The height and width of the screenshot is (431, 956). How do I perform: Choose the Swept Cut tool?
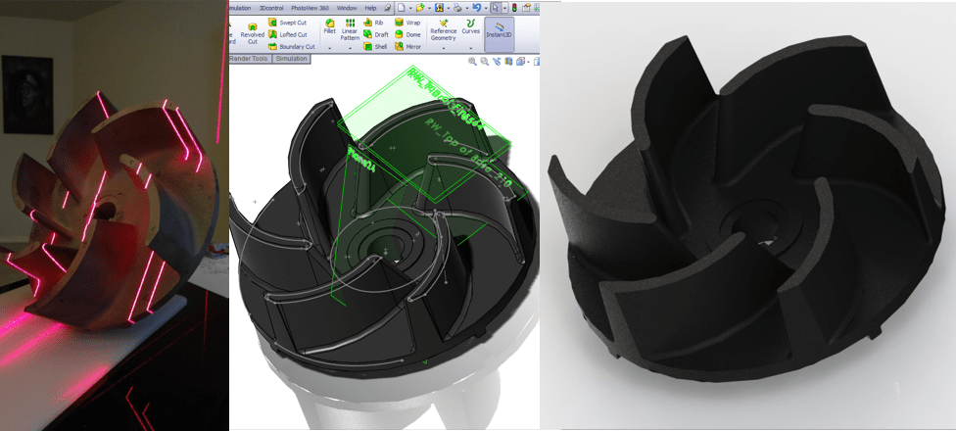tap(288, 23)
